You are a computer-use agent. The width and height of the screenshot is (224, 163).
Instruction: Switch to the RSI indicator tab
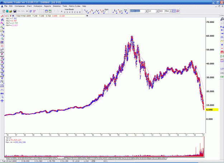(95, 158)
